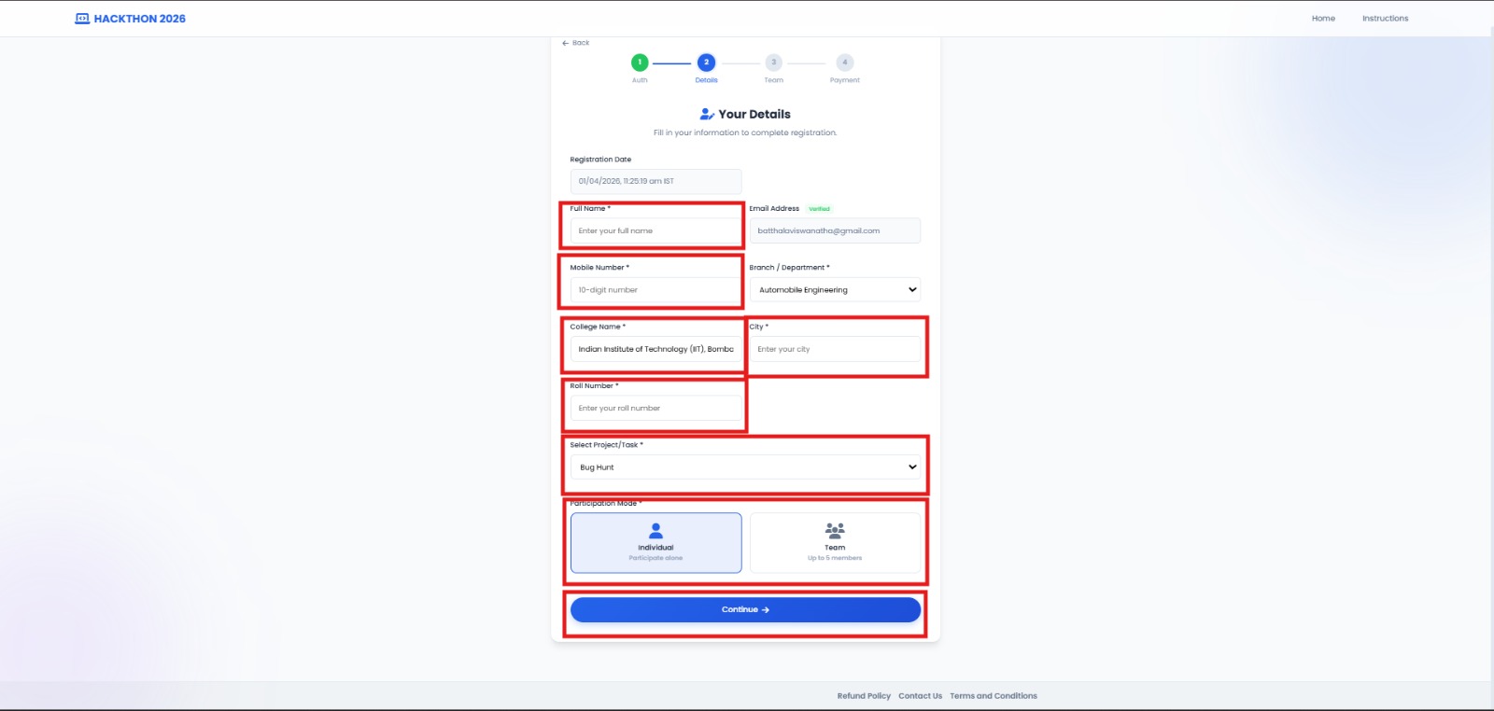Choose Team participation mode
This screenshot has height=711, width=1494.
click(835, 542)
